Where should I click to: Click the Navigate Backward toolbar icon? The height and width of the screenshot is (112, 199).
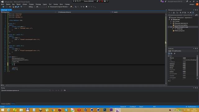(x=3, y=7)
